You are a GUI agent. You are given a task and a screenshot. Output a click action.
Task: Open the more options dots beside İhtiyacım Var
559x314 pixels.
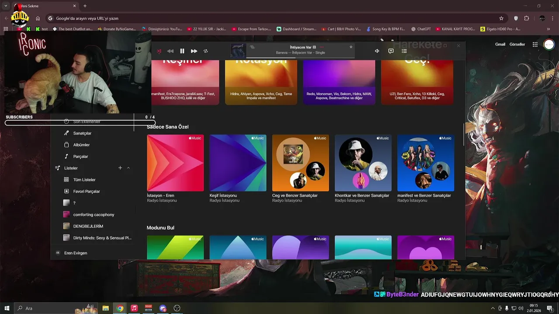click(x=321, y=47)
